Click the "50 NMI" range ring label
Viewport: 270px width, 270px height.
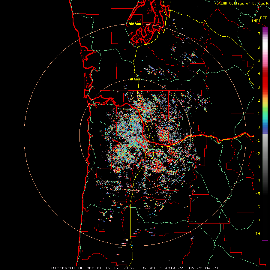coord(135,79)
